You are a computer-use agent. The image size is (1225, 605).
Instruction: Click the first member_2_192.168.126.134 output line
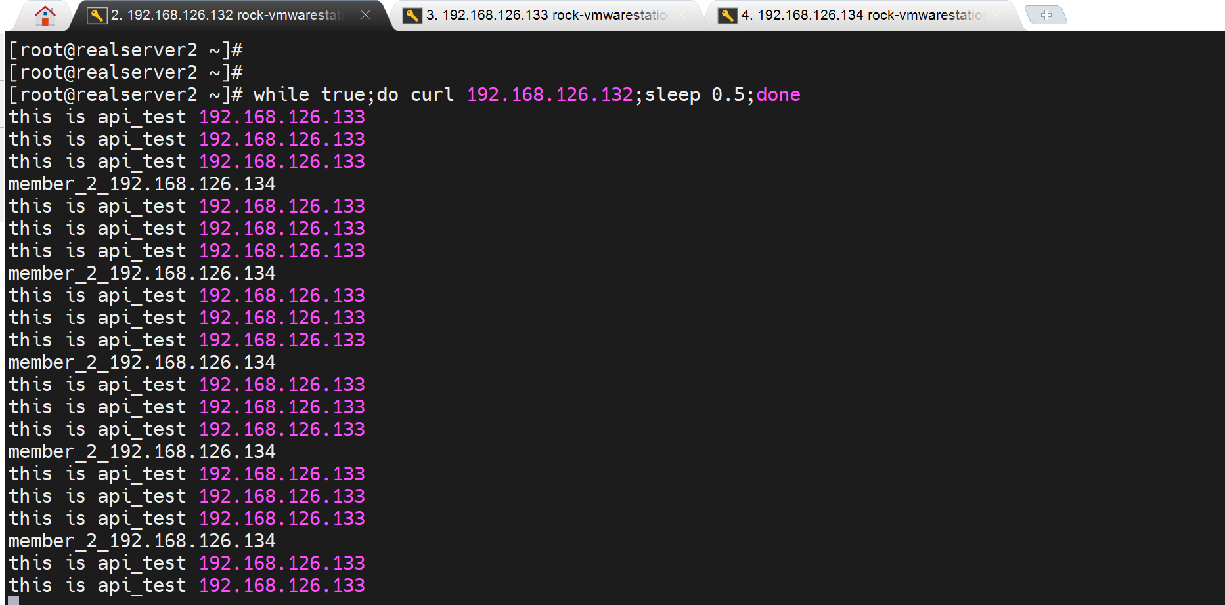[142, 184]
